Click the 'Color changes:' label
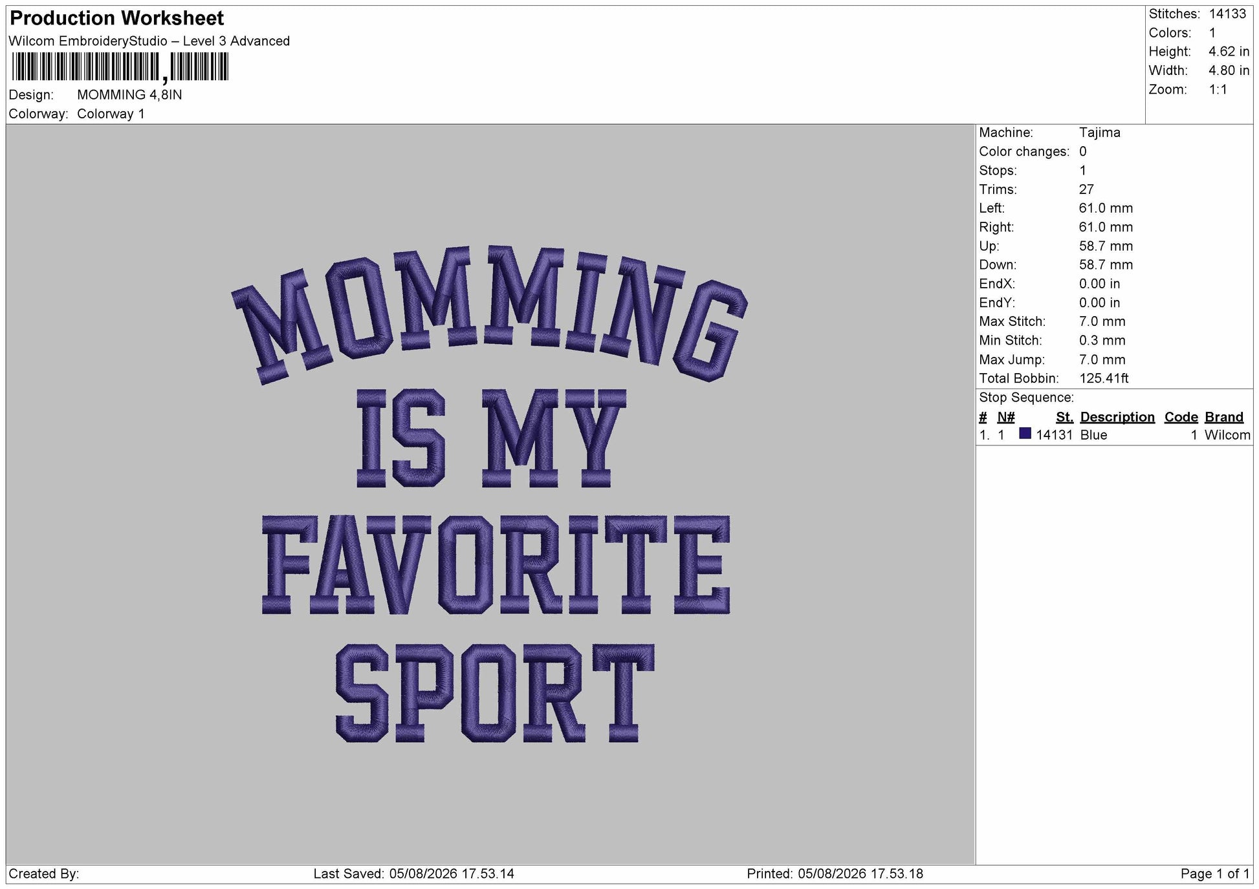Image resolution: width=1259 pixels, height=889 pixels. pos(1024,151)
